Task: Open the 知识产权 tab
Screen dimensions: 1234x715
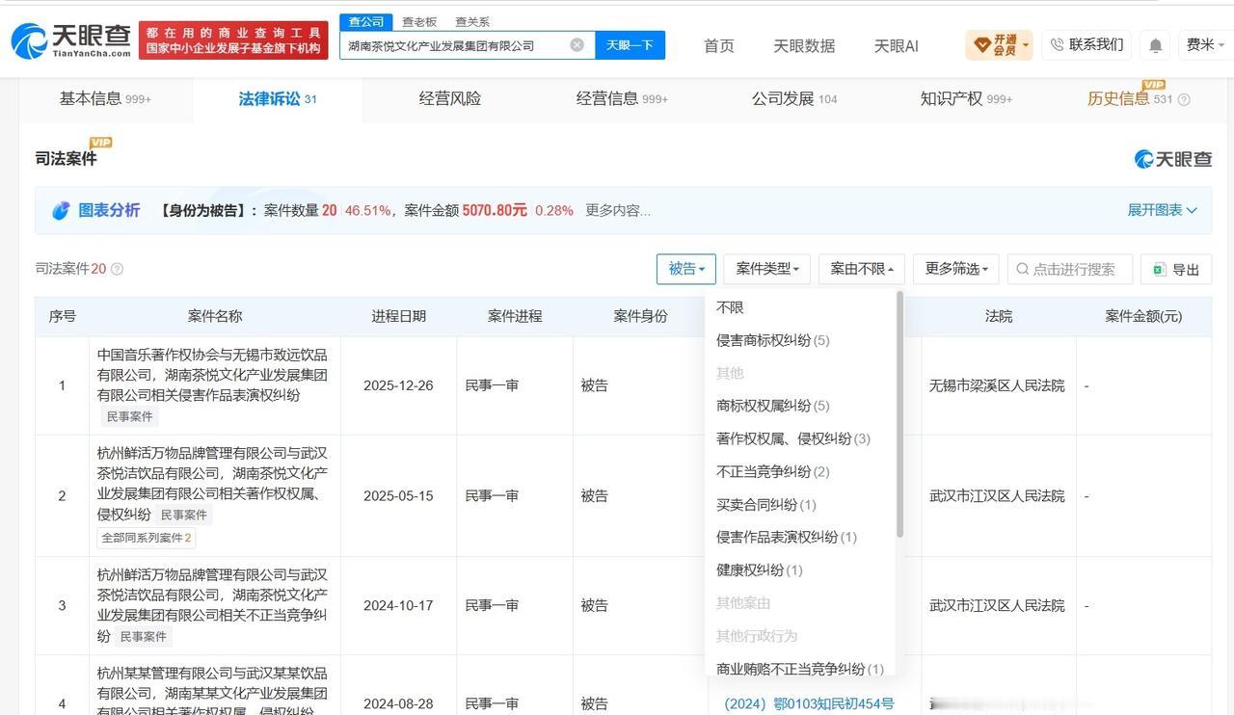Action: [x=966, y=98]
